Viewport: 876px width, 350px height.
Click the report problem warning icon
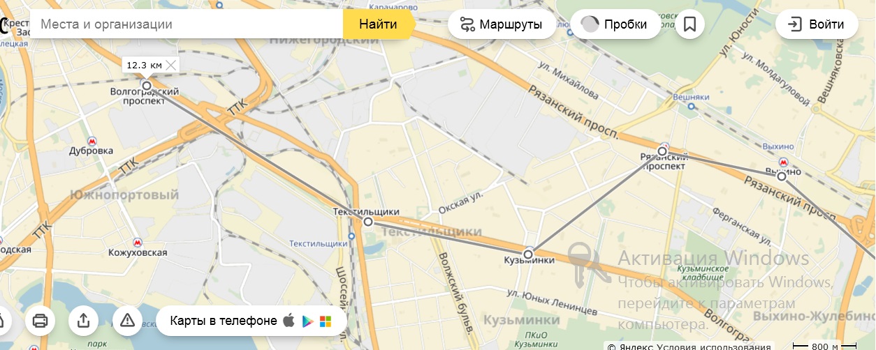[x=127, y=321]
